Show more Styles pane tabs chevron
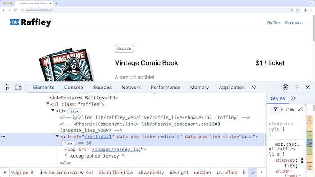This screenshot has height=177, width=315. click(x=293, y=98)
